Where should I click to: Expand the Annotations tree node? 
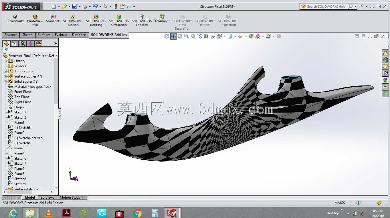point(5,71)
